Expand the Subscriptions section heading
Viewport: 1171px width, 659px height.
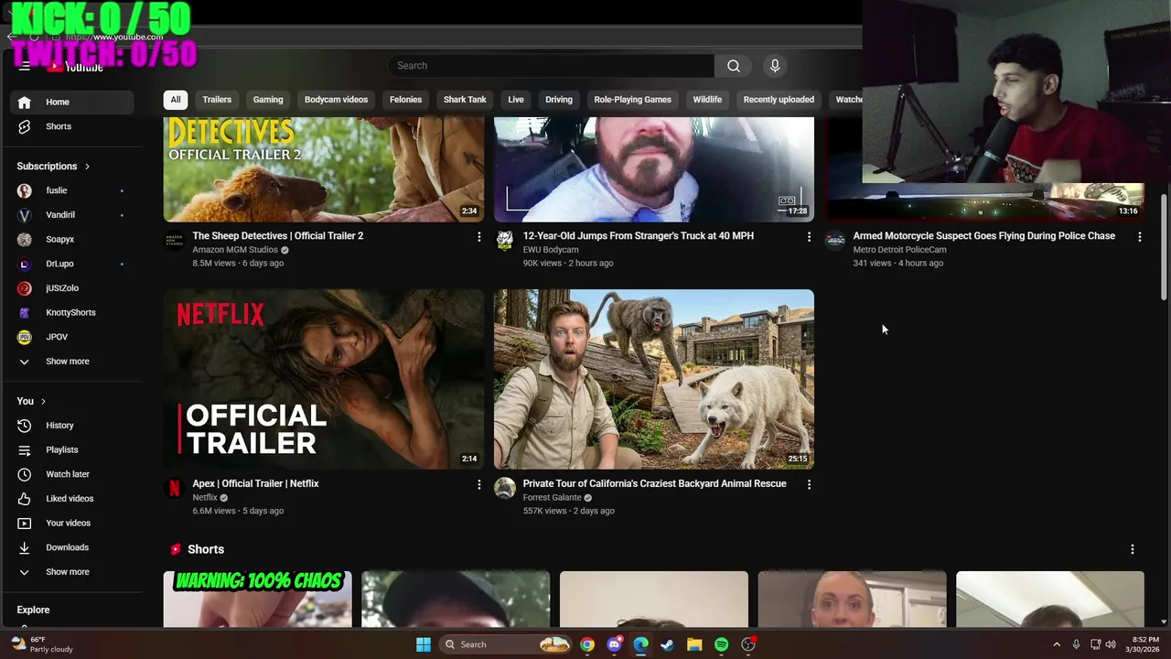coord(53,167)
